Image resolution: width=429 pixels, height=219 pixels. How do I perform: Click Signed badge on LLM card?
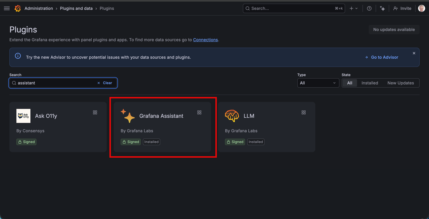235,142
